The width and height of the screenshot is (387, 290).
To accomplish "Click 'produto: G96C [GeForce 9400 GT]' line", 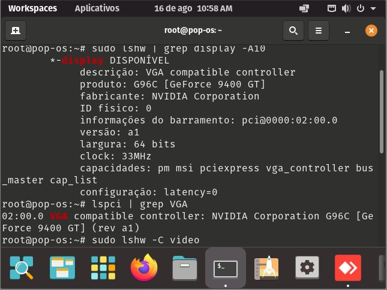I will [x=173, y=84].
